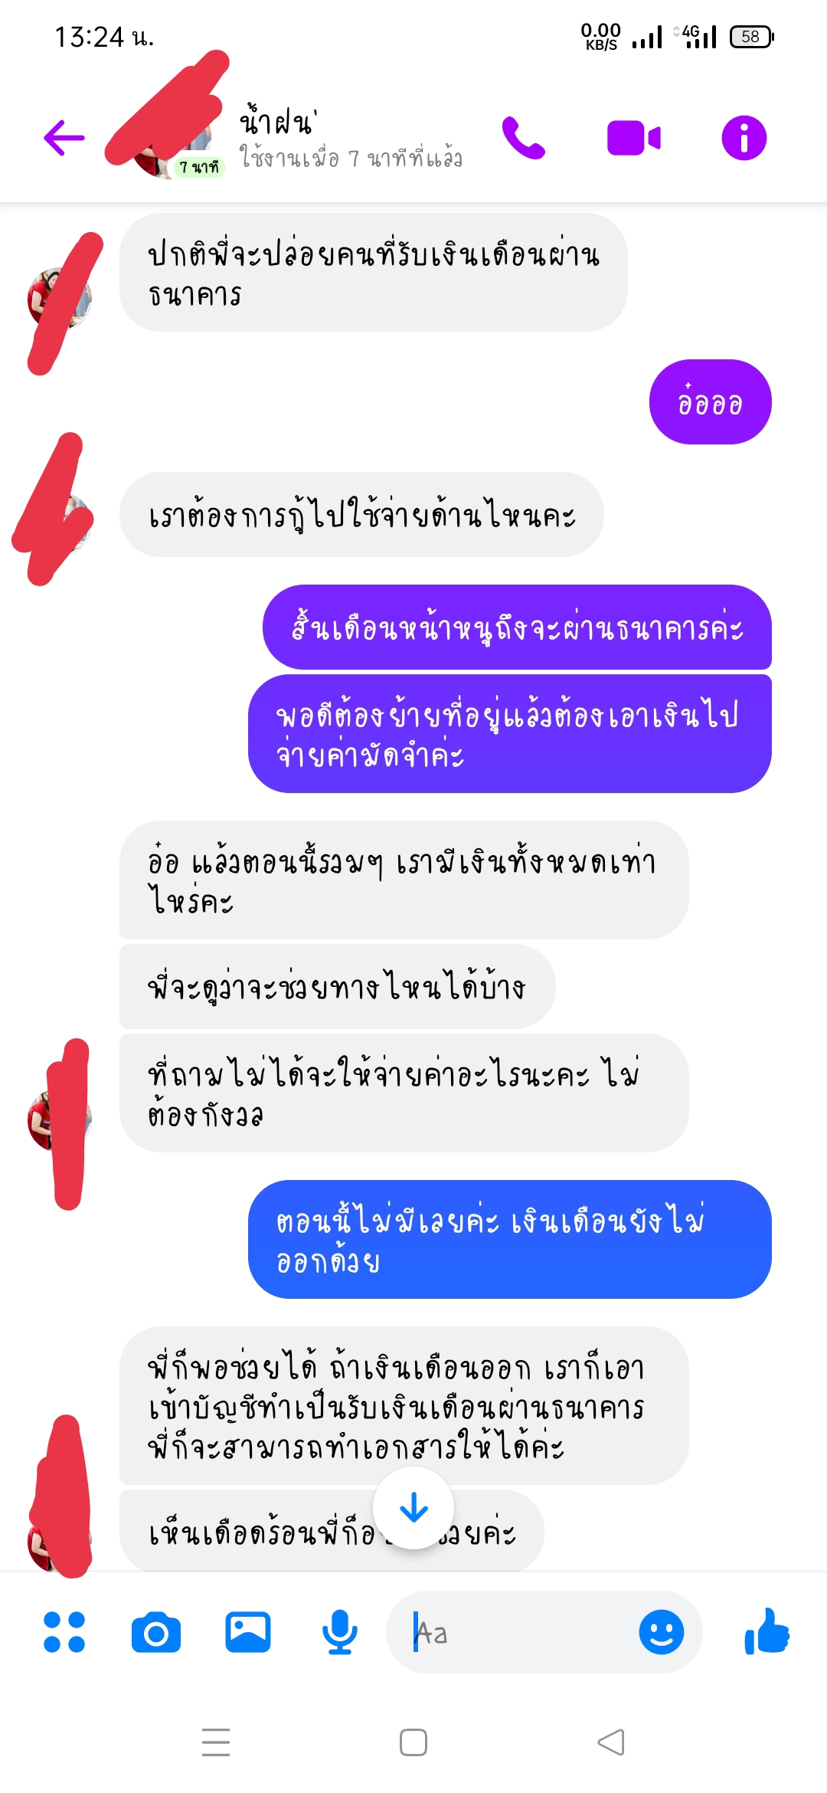Jump to latest messages with down arrow
The image size is (827, 1793).
pyautogui.click(x=413, y=1508)
